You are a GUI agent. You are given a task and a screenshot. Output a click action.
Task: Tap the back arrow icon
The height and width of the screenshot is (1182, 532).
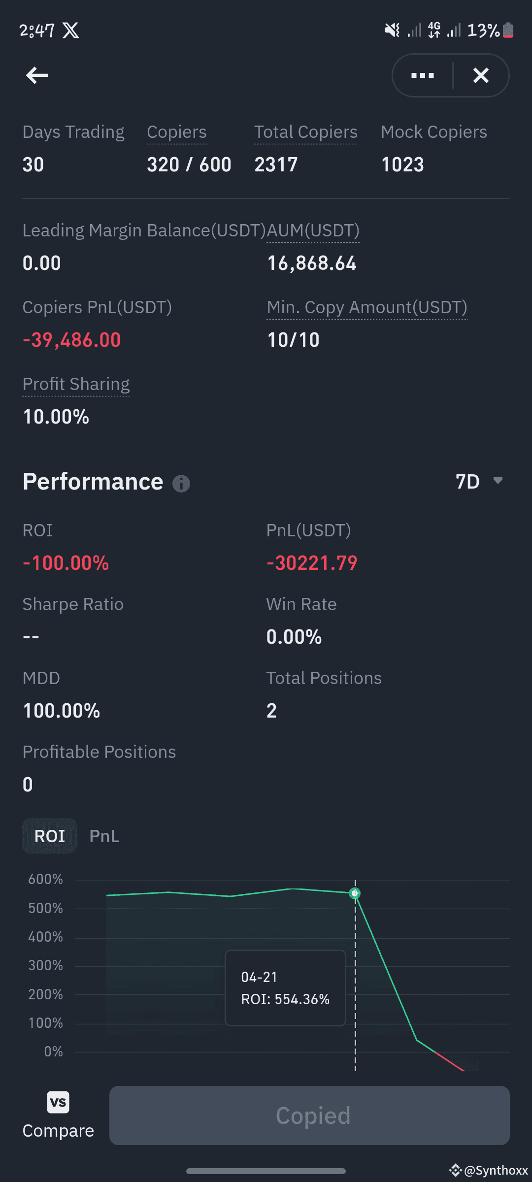[x=37, y=75]
